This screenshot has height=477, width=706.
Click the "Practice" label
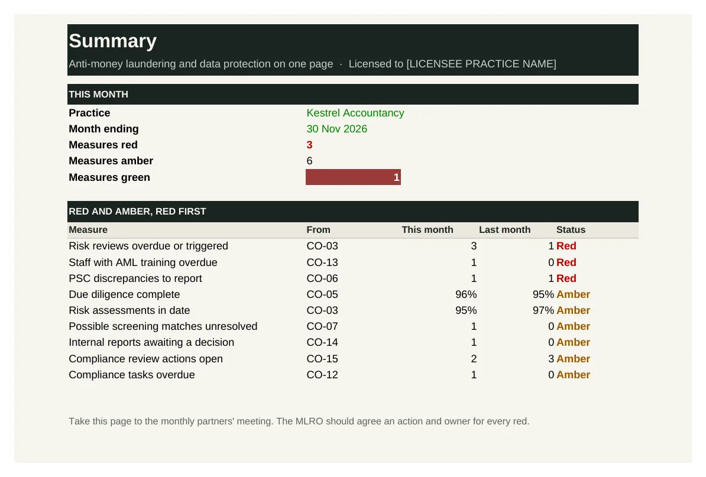(x=89, y=113)
